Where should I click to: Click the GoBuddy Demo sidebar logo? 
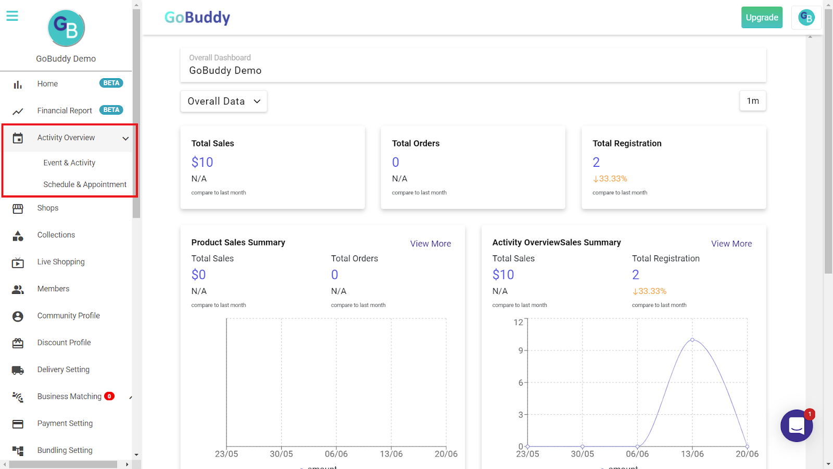point(66,28)
